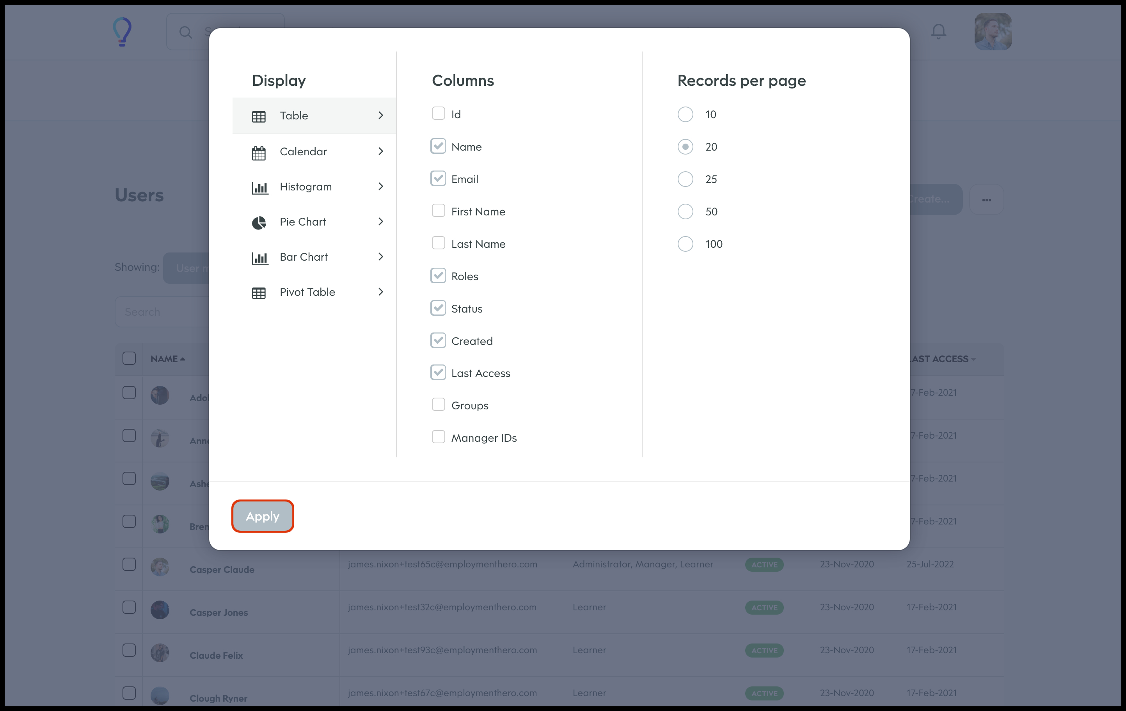Enable the Id column checkbox
Image resolution: width=1126 pixels, height=711 pixels.
pyautogui.click(x=438, y=114)
